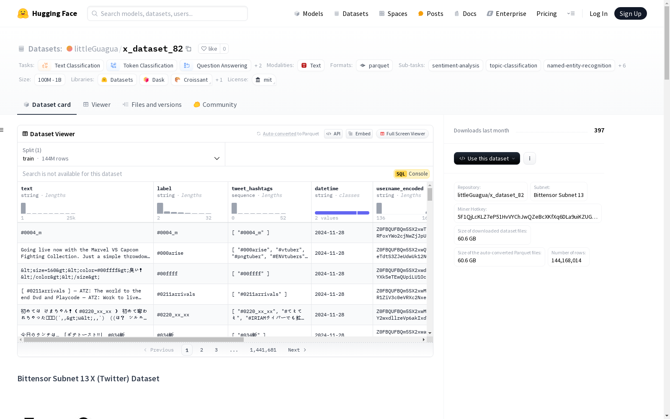Click the API button in viewer
Image resolution: width=670 pixels, height=419 pixels.
333,134
